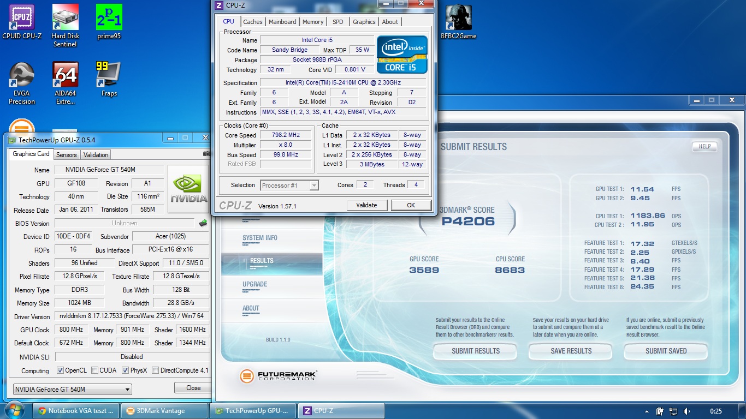Open Fraps desktop shortcut
Image resolution: width=746 pixels, height=419 pixels.
click(x=109, y=80)
